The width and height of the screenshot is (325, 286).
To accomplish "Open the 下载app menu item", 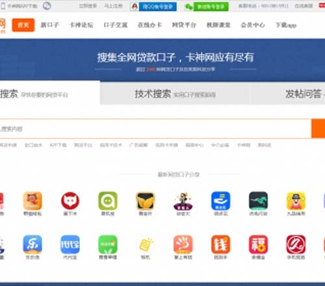I will point(286,25).
